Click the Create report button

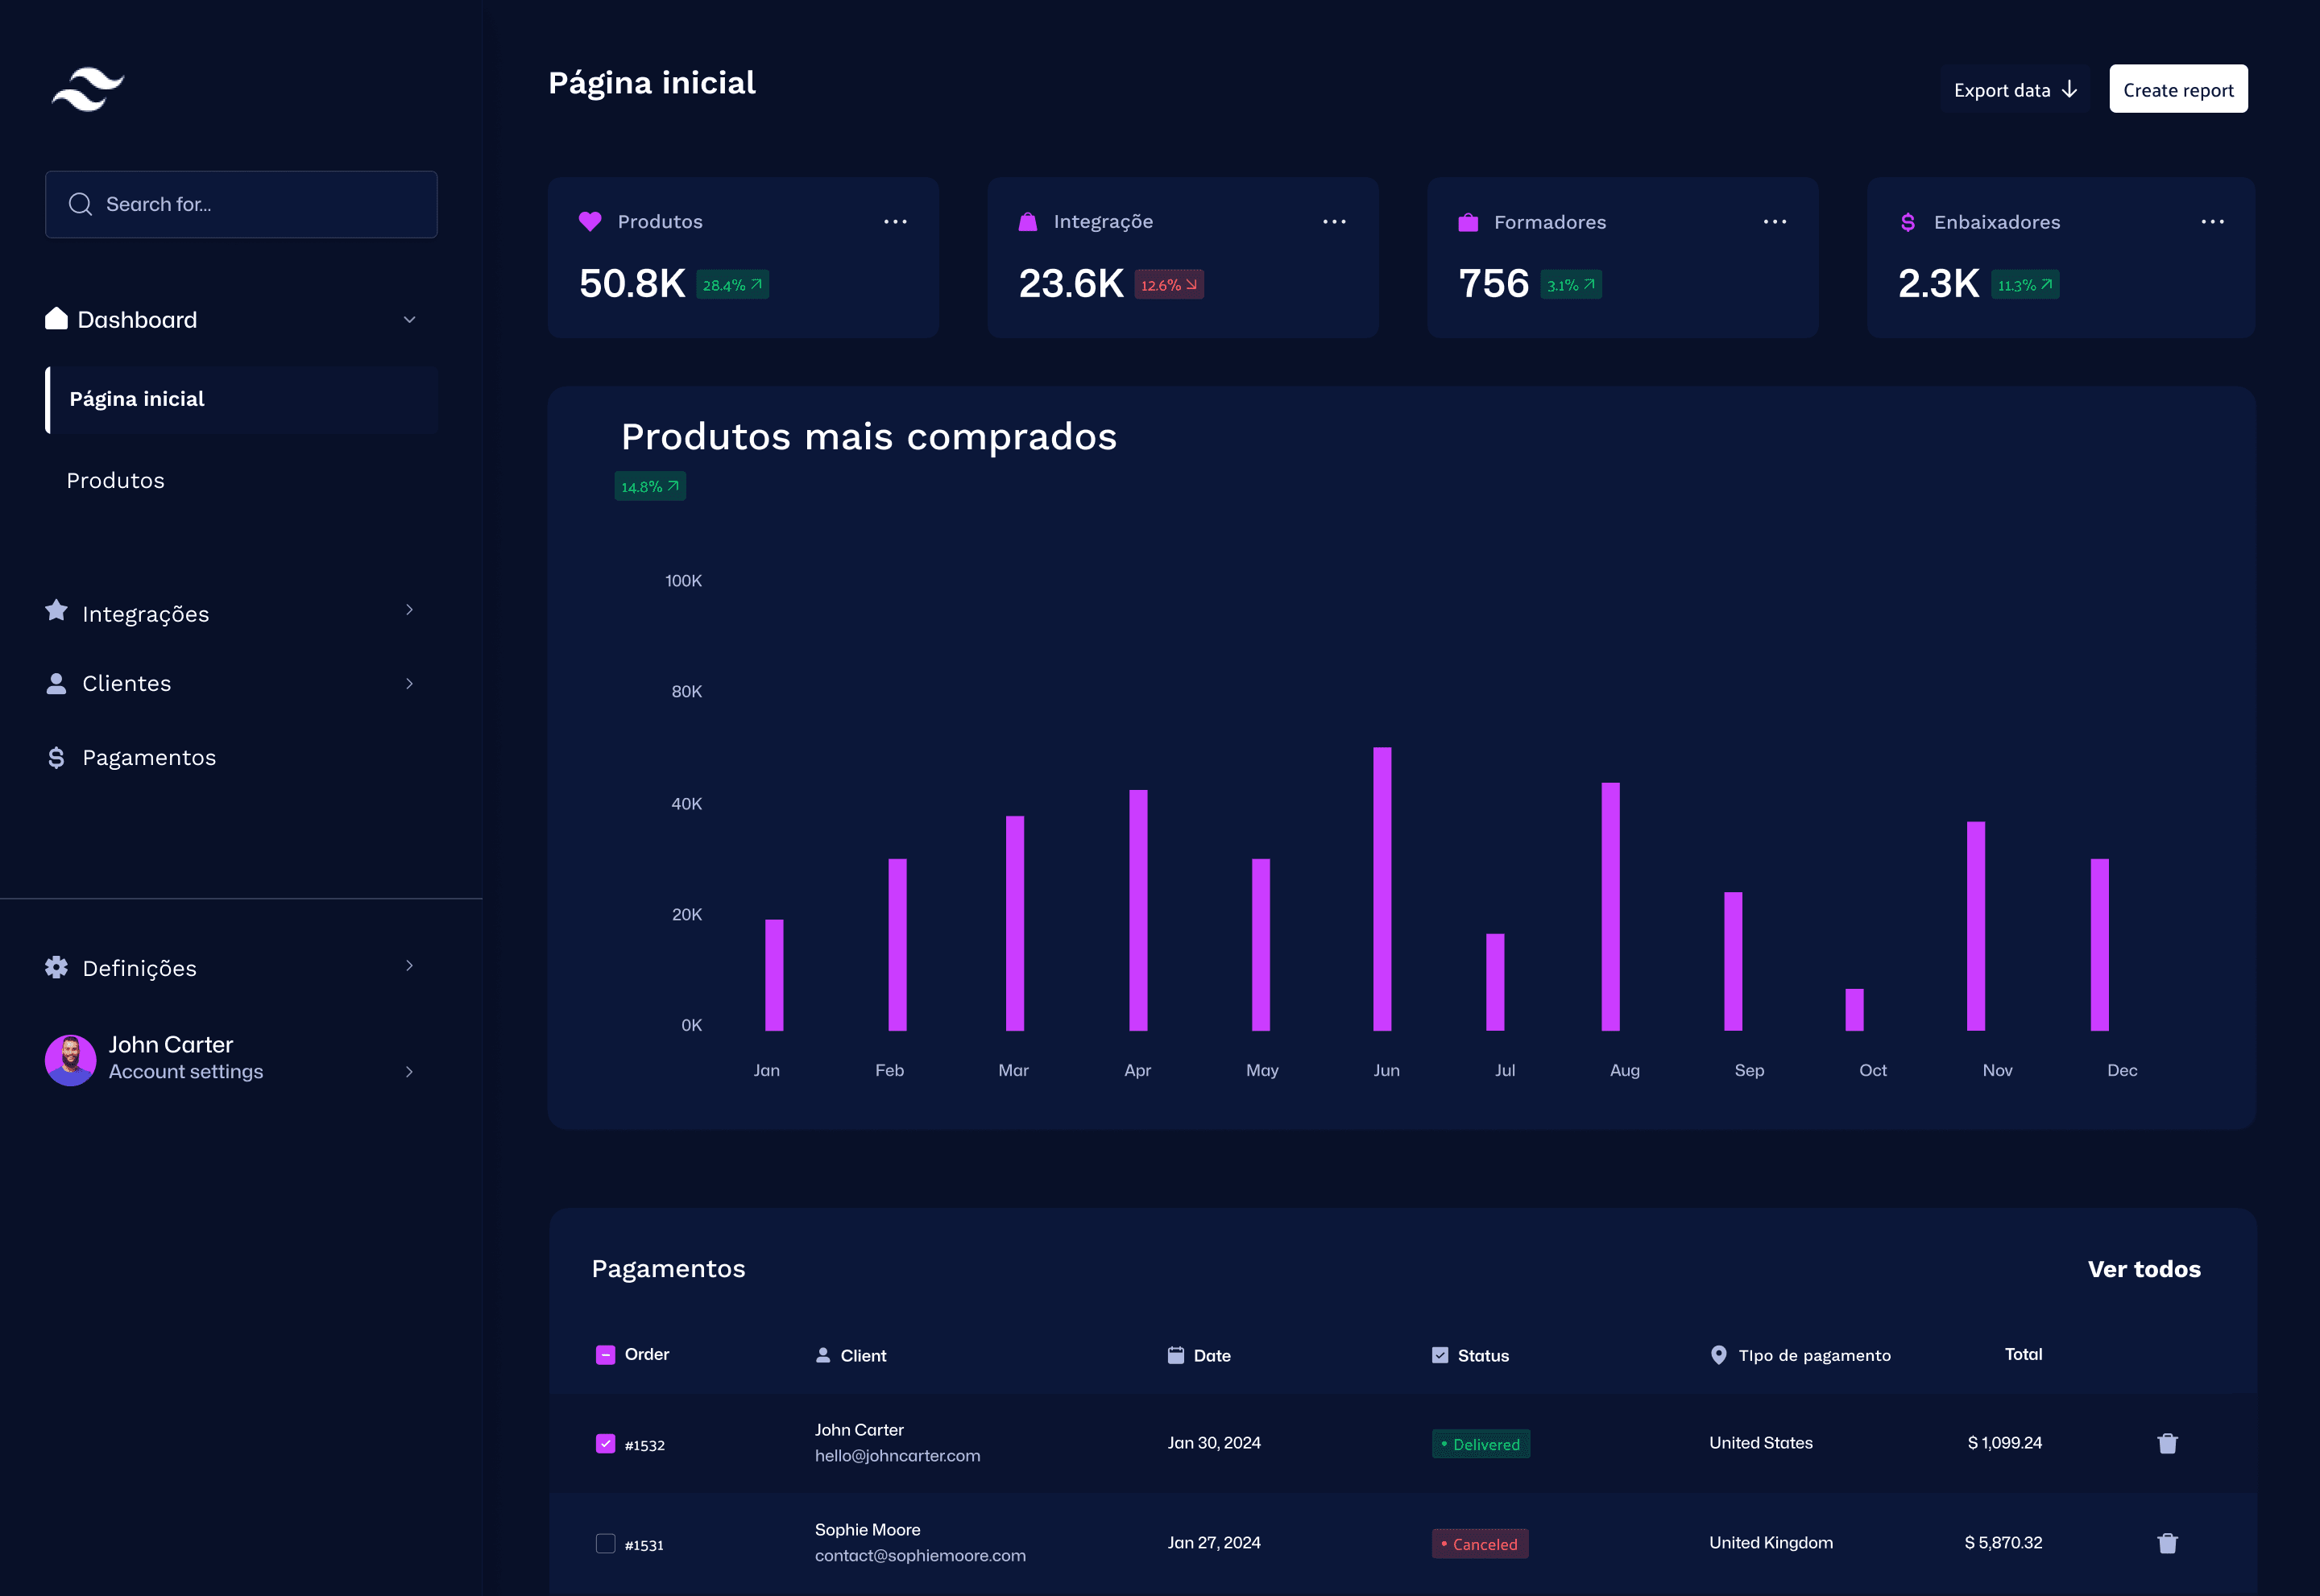click(2177, 90)
